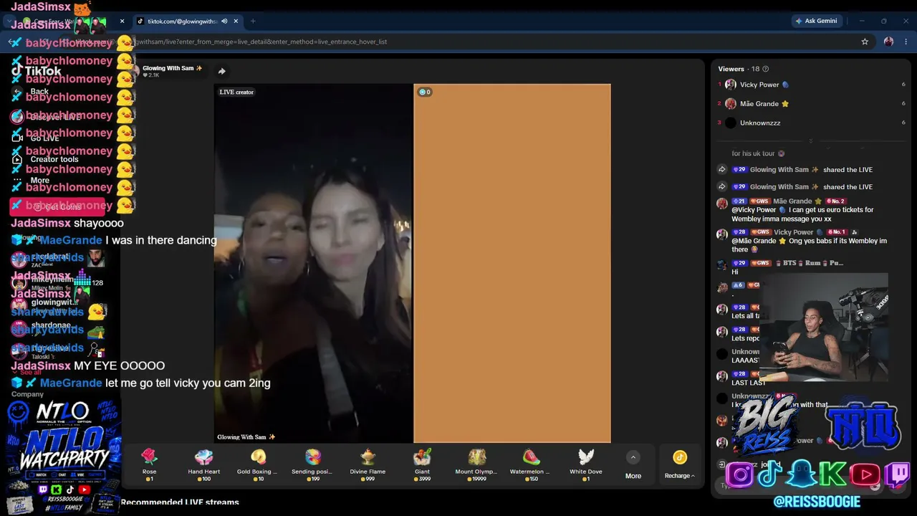Image resolution: width=917 pixels, height=516 pixels.
Task: Send the Watermelon gift
Action: [531, 464]
